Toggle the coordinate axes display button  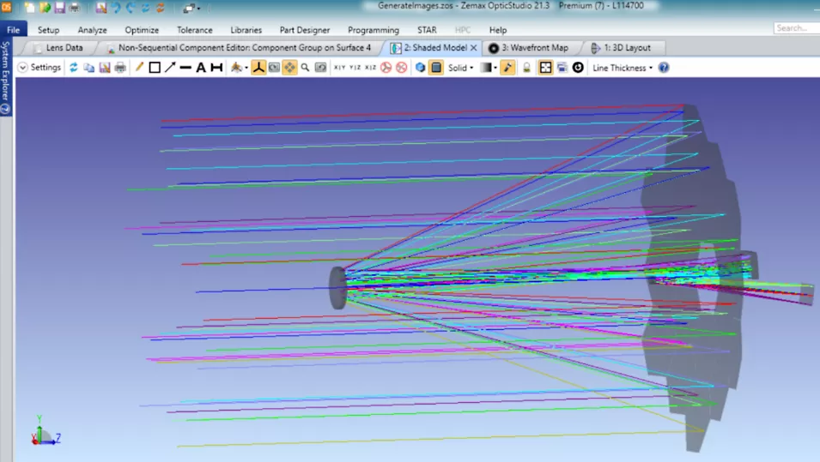pyautogui.click(x=258, y=68)
